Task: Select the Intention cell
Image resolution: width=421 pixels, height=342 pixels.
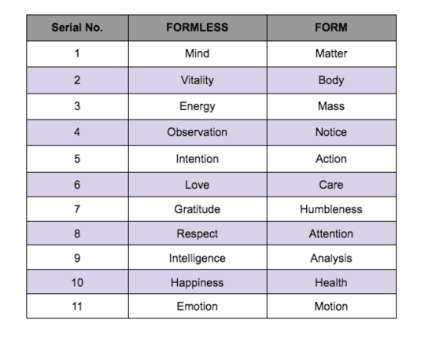Action: (x=198, y=159)
